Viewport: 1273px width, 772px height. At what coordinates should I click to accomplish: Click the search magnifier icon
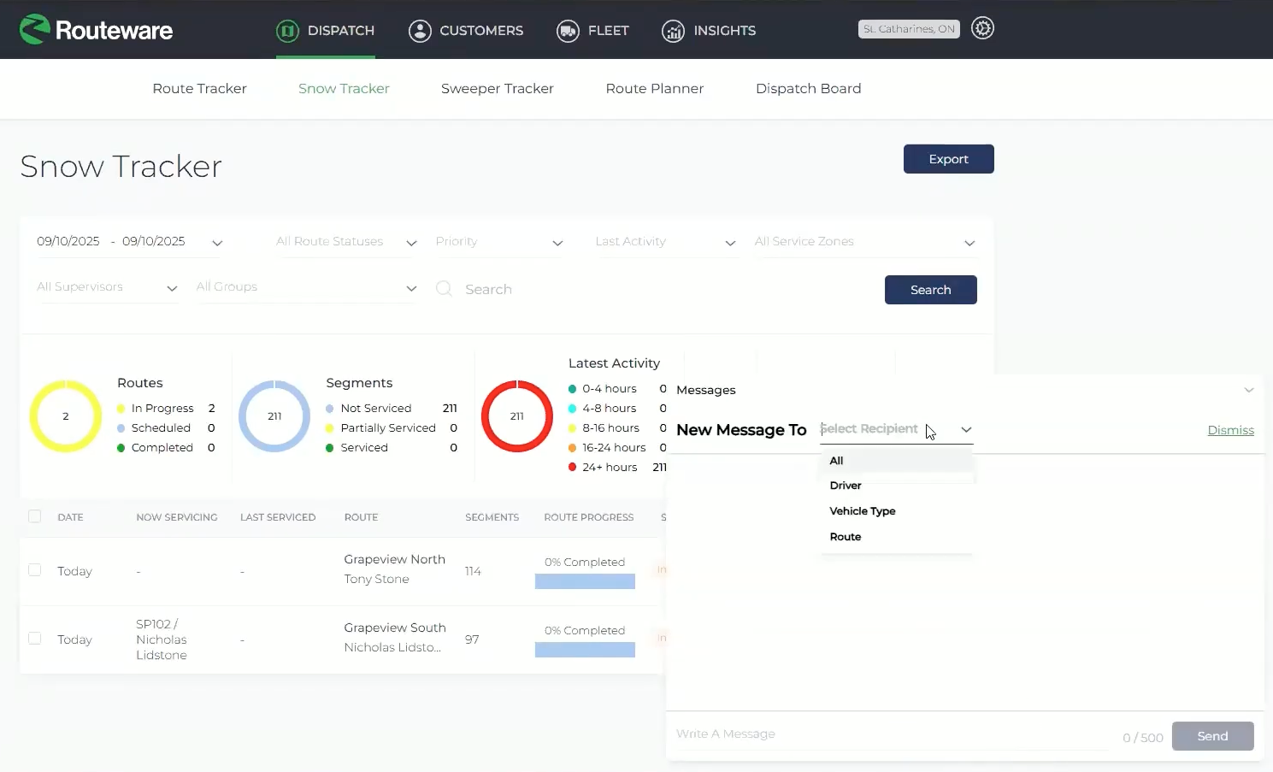pos(444,289)
